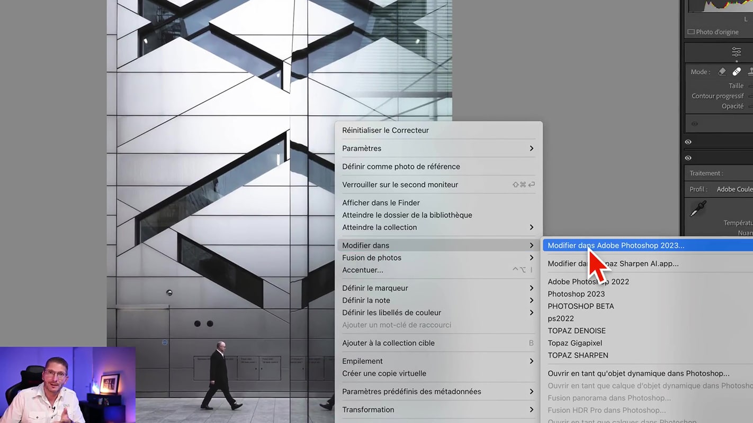Viewport: 753px width, 423px height.
Task: Select the eraser mode icon
Action: [722, 71]
